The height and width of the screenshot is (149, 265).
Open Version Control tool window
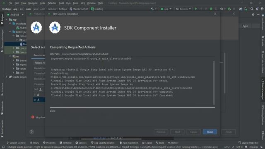(16, 143)
